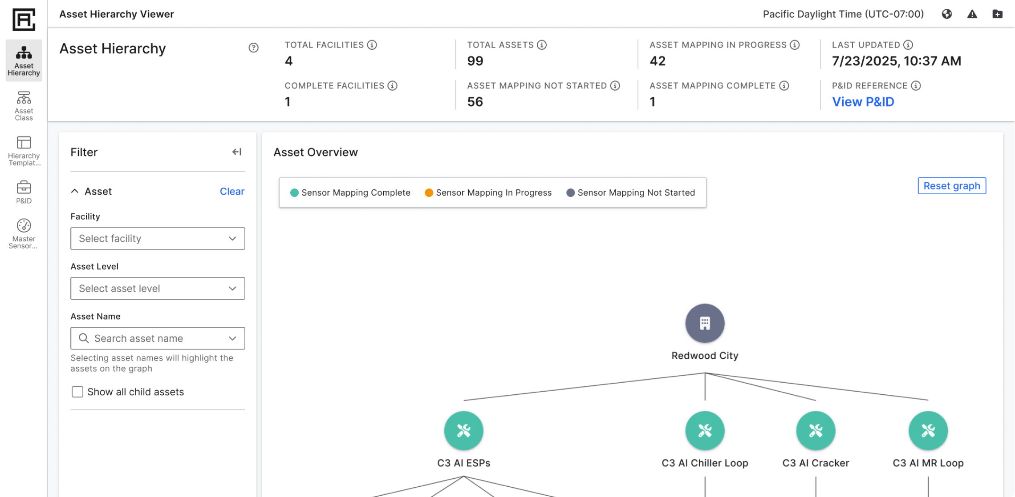Open the P&ID sidebar item
This screenshot has width=1015, height=497.
click(24, 192)
